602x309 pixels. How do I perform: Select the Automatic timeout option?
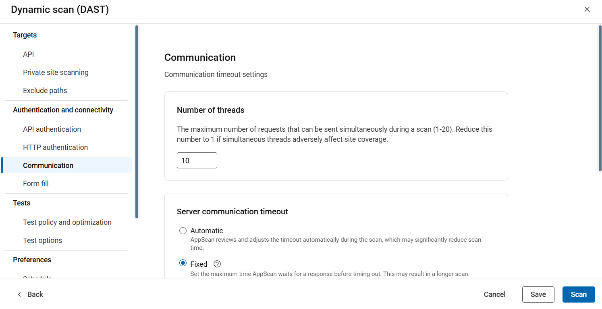click(x=183, y=230)
